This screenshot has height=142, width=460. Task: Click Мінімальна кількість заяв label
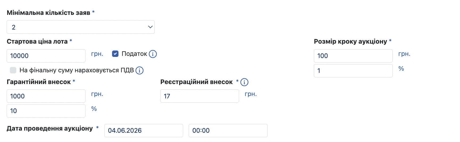(48, 13)
